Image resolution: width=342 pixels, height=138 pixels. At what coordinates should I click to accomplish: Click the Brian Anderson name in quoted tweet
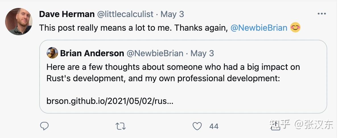(x=92, y=53)
